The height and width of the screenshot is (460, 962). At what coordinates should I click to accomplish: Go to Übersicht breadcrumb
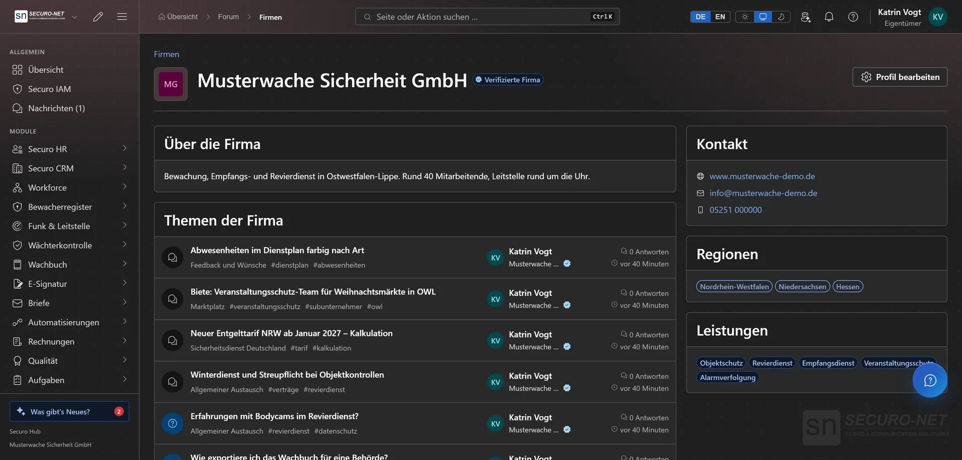click(178, 17)
